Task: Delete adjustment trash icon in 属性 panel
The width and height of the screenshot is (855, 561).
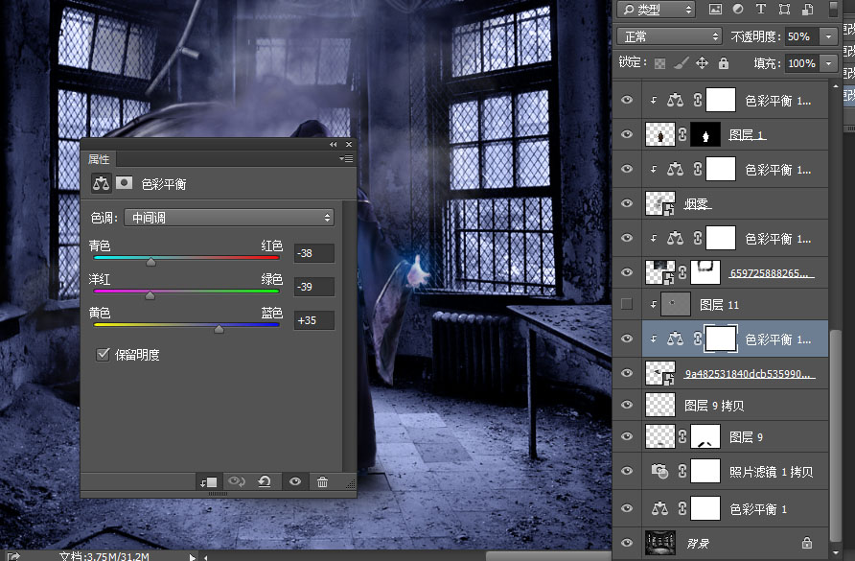Action: (323, 481)
